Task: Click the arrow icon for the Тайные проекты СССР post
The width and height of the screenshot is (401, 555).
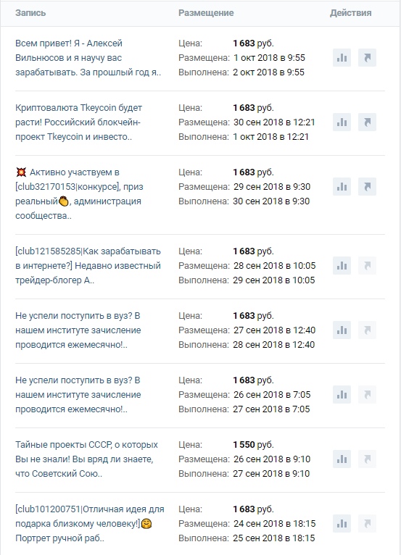Action: 367,459
